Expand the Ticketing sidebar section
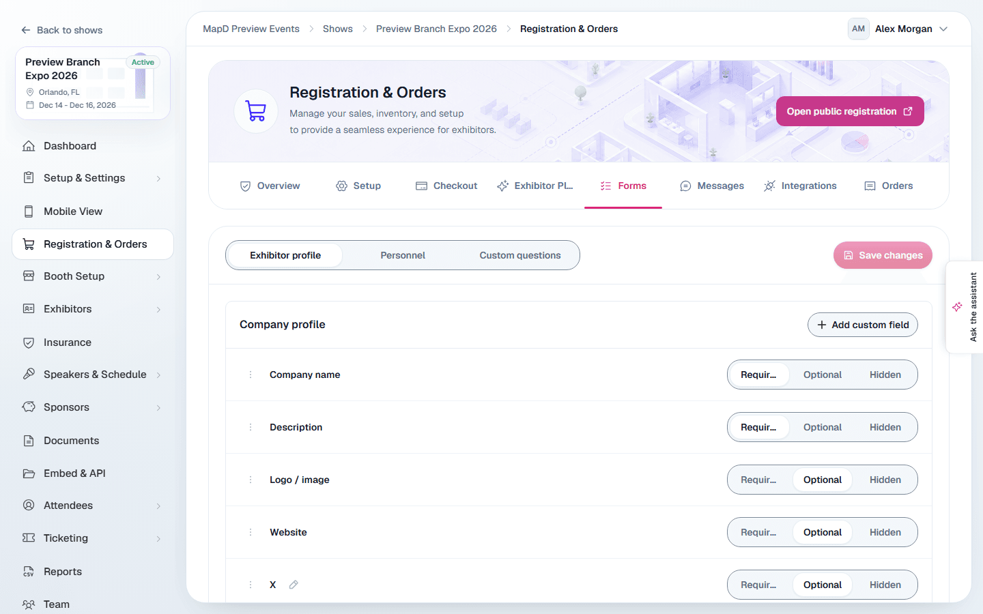983x614 pixels. coord(158,539)
